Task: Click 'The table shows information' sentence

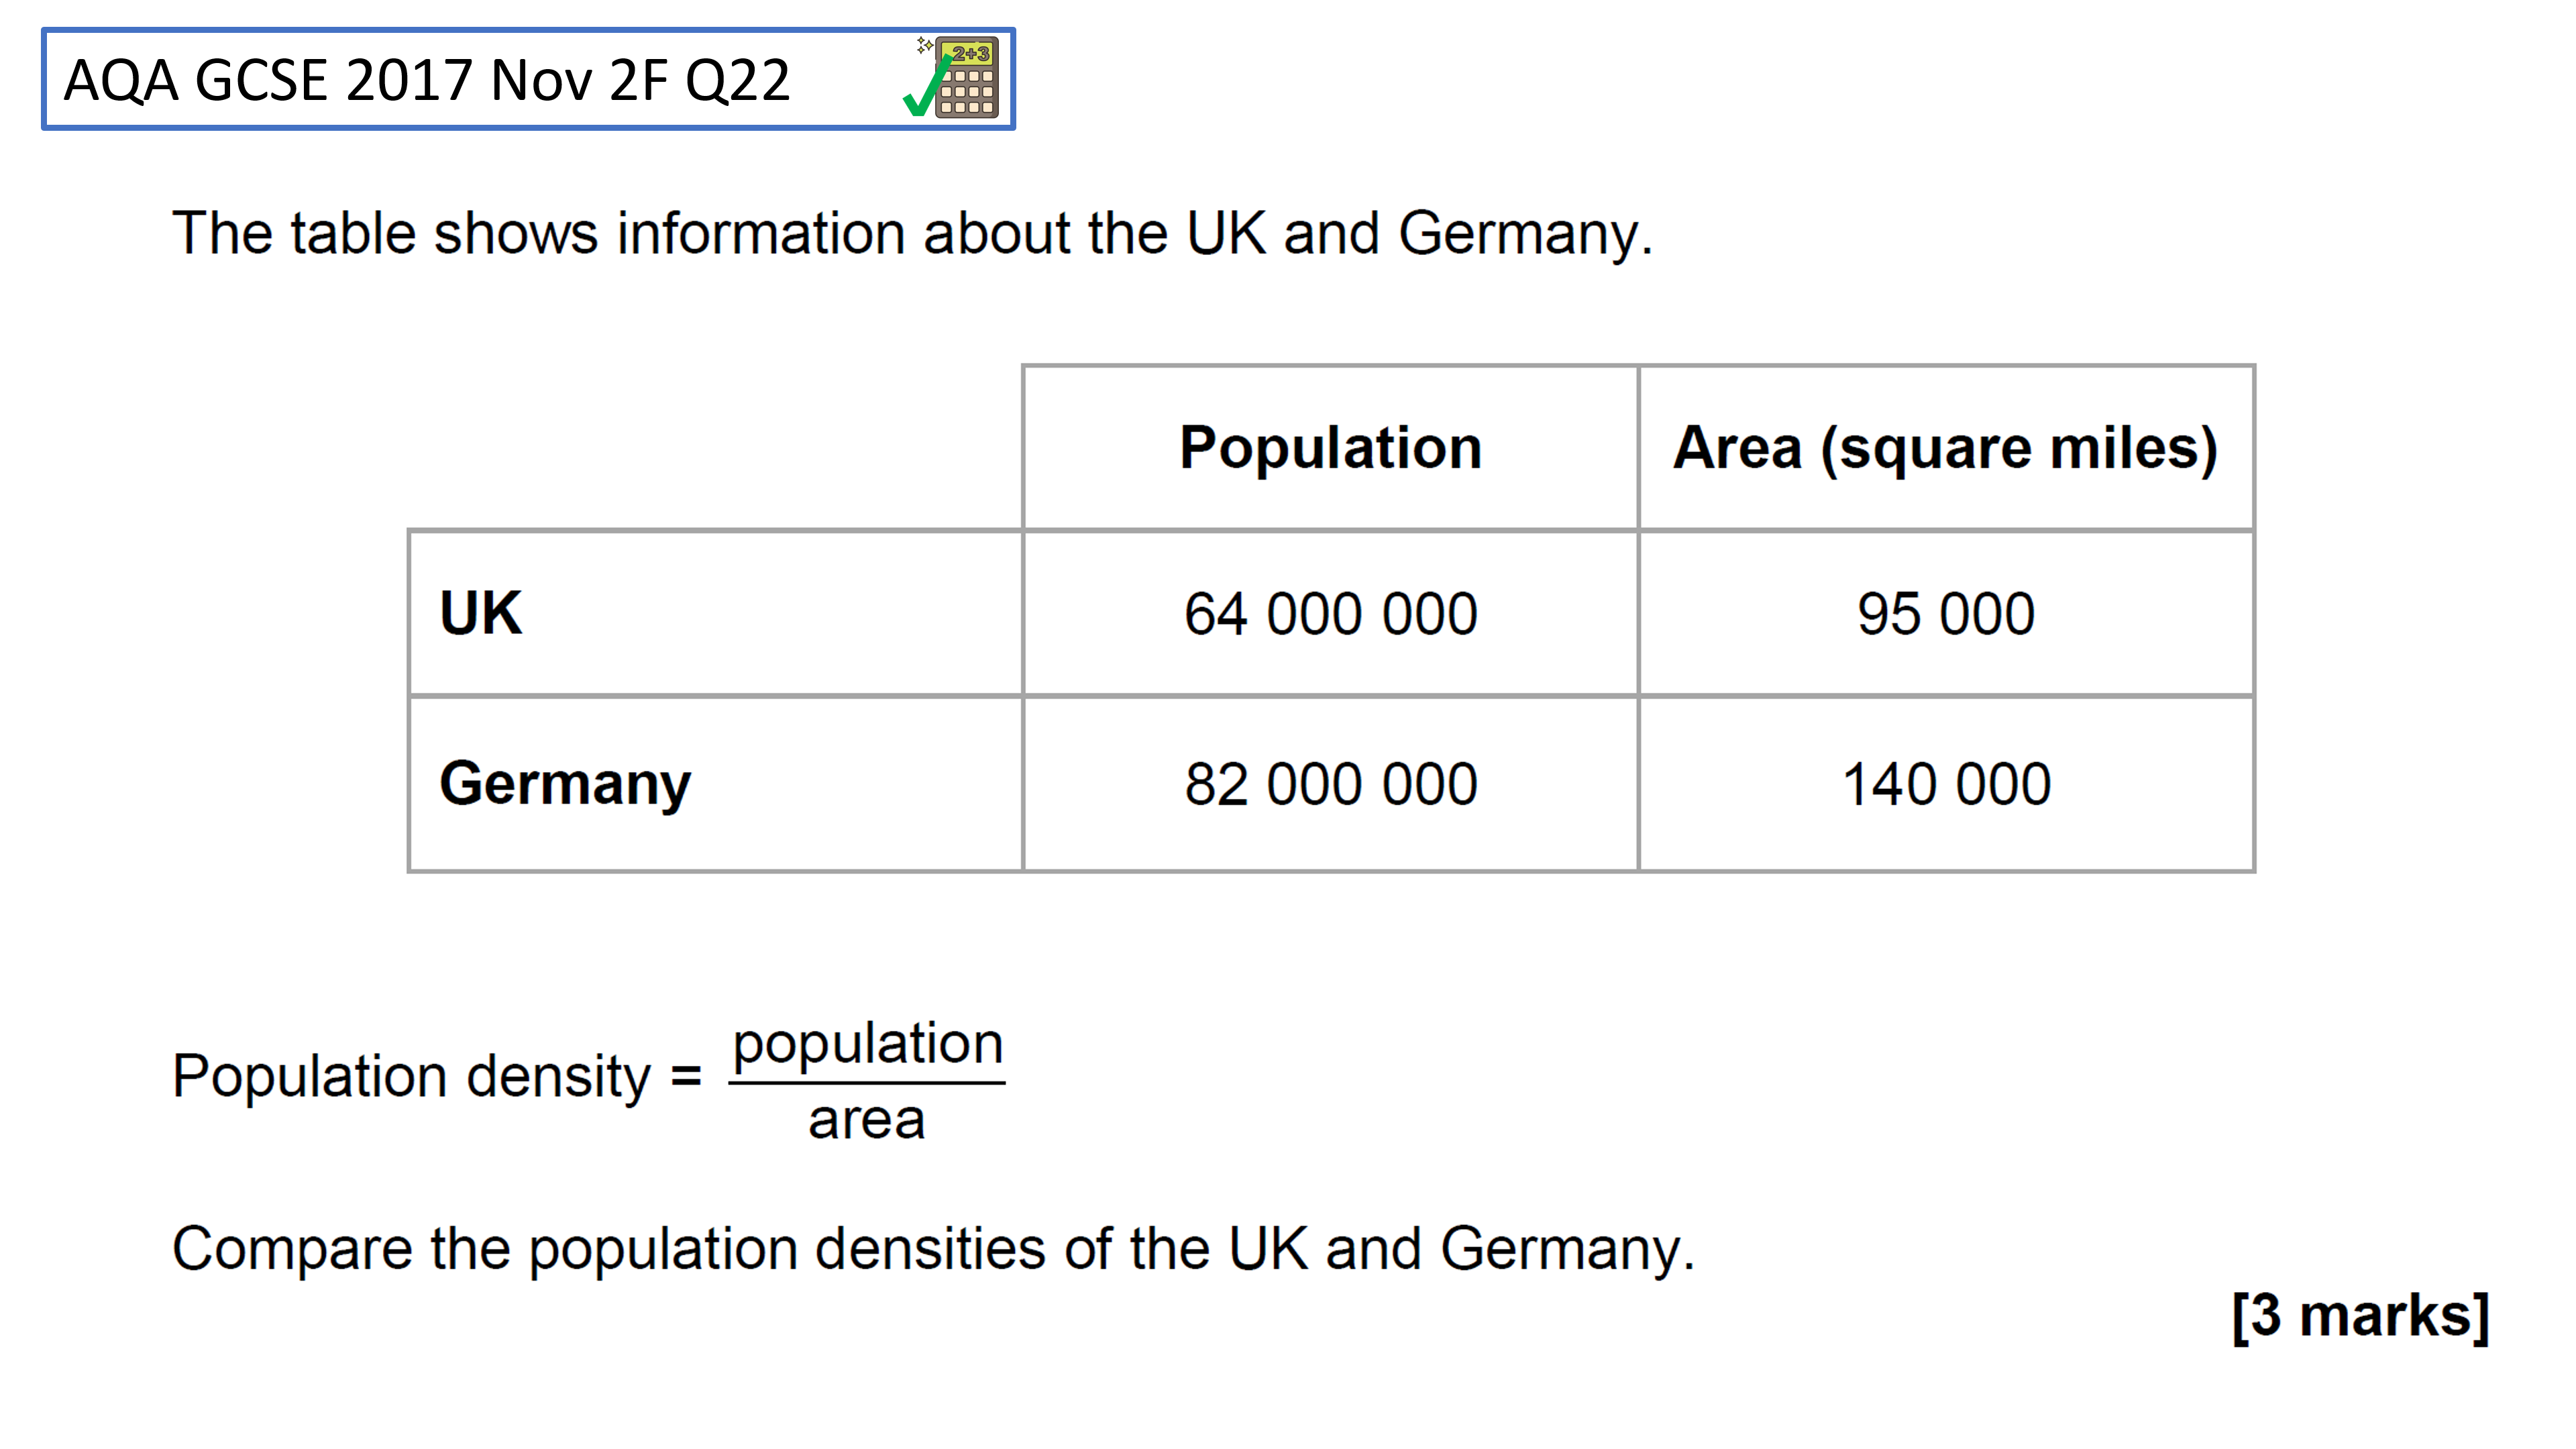Action: [x=912, y=233]
